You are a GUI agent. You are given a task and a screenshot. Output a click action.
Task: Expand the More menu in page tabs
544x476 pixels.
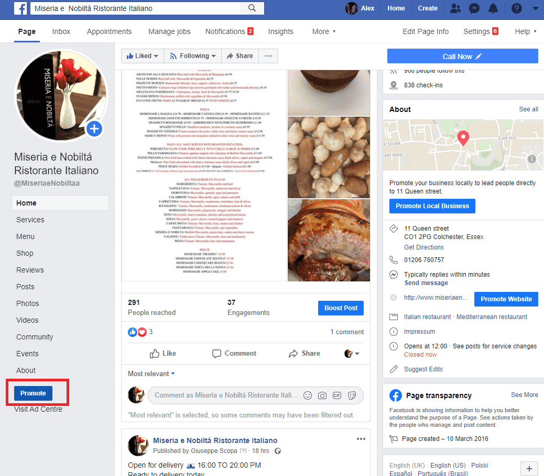[x=324, y=31]
